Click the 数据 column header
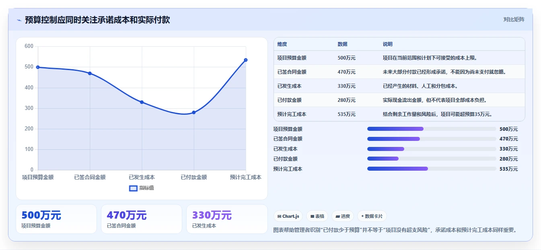 [343, 44]
